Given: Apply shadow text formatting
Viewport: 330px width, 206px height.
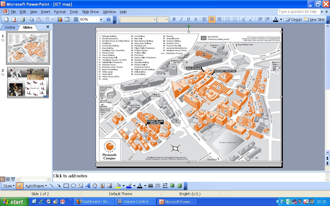Looking at the screenshot, I should [196, 19].
